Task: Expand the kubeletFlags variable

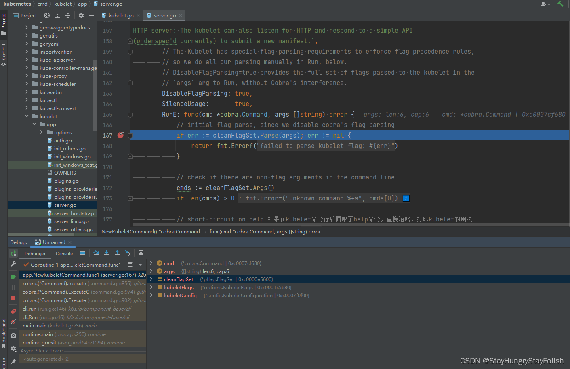Action: coord(151,287)
